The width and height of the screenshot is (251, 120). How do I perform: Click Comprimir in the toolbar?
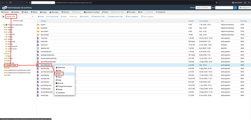click(161, 12)
